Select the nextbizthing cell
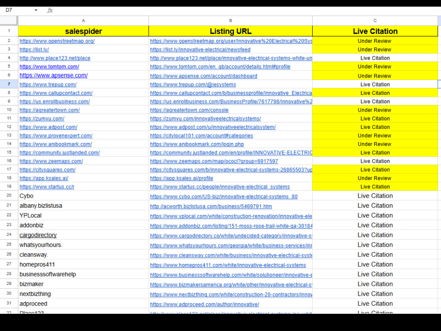Viewport: 441px width, 331px height. (83, 294)
